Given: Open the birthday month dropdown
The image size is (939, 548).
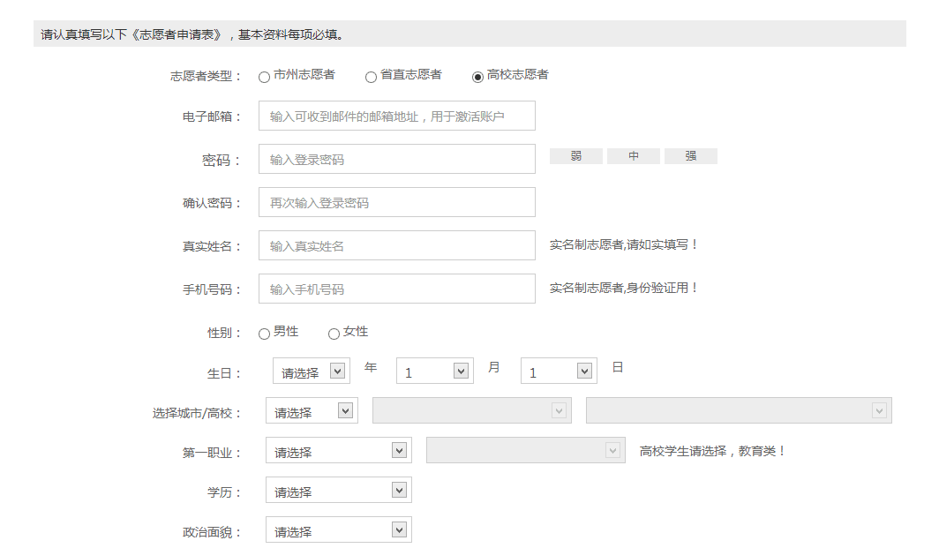Looking at the screenshot, I should [434, 372].
